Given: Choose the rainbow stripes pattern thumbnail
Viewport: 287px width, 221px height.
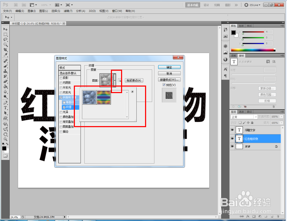Looking at the screenshot, I should click(x=104, y=97).
